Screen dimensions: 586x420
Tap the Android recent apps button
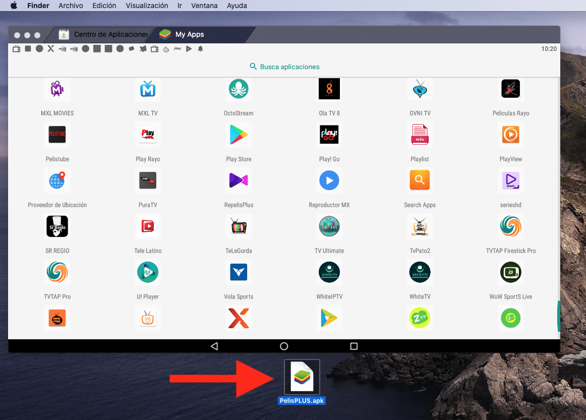354,346
